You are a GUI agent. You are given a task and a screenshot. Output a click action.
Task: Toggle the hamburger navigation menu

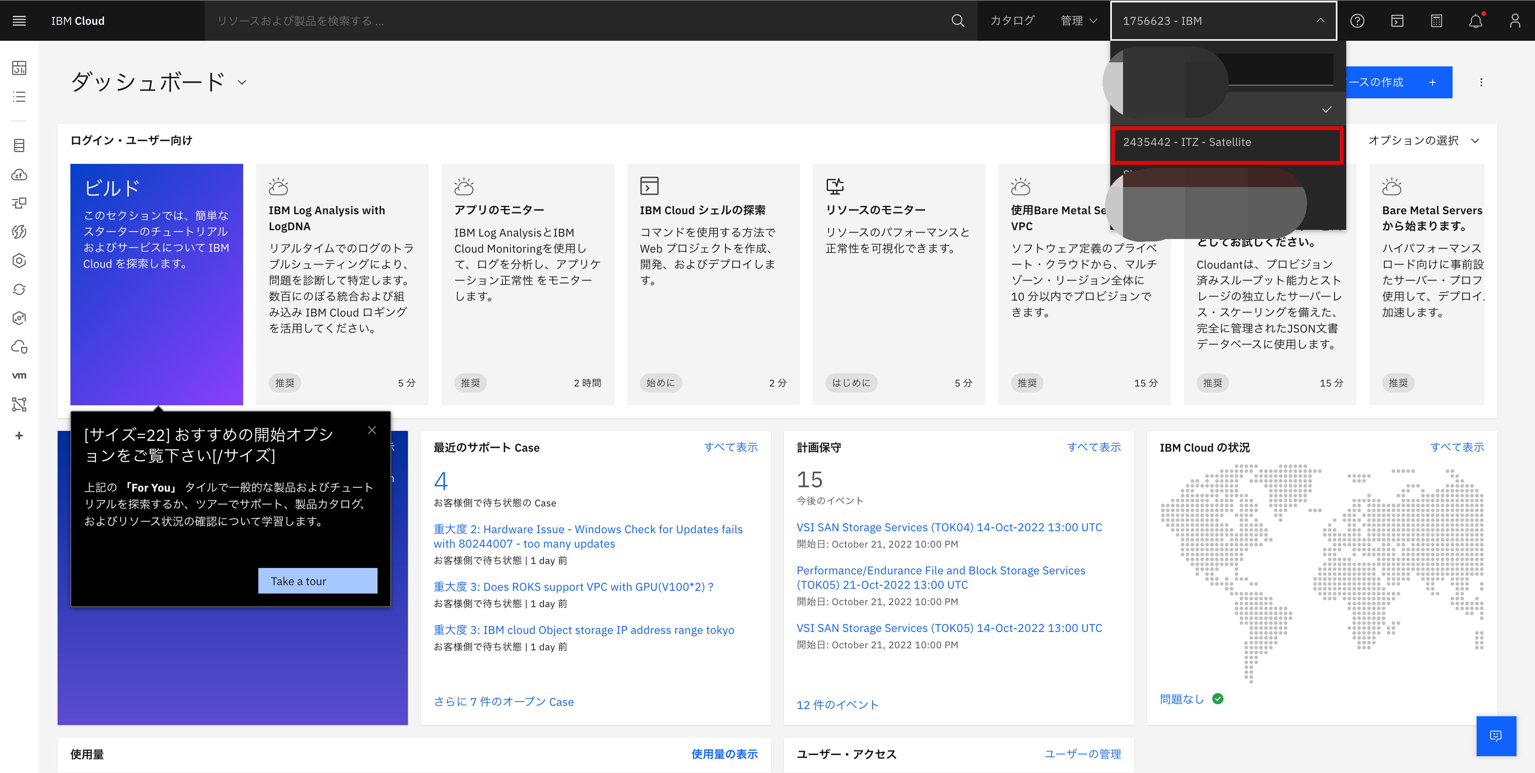click(19, 20)
